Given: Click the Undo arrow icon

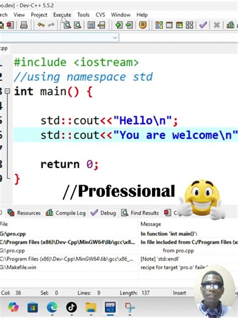Looking at the screenshot, I should point(41,25).
